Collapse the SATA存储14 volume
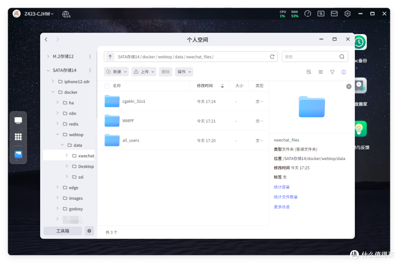This screenshot has height=263, width=398. pyautogui.click(x=48, y=70)
